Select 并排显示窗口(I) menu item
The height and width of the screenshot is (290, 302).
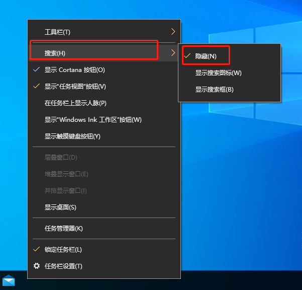point(66,191)
